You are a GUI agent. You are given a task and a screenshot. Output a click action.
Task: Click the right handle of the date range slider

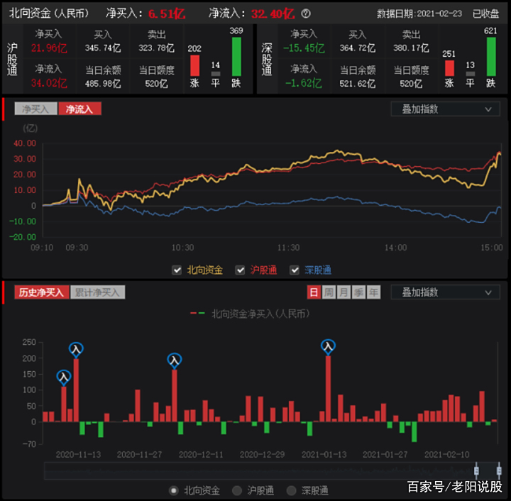[x=499, y=470]
